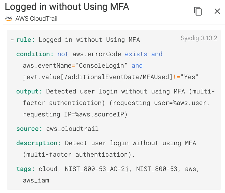Click the "Yes" string in the condition
Screen dimensions: 225x193
[x=190, y=77]
